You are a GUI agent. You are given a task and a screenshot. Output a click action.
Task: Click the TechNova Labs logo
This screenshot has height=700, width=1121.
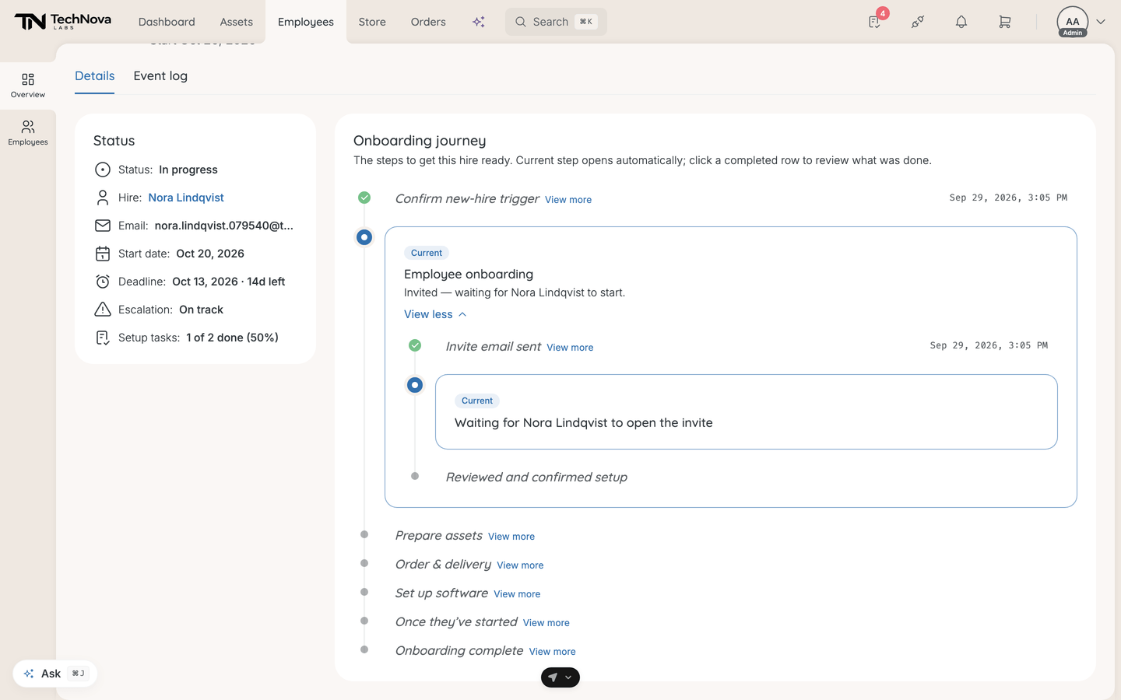(x=62, y=22)
